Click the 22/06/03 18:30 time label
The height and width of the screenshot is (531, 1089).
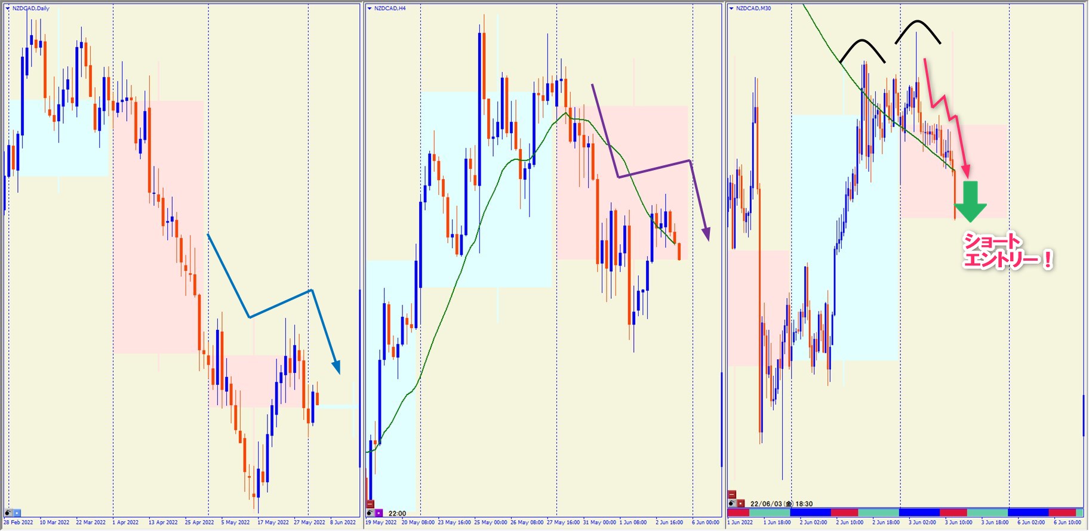coord(782,504)
